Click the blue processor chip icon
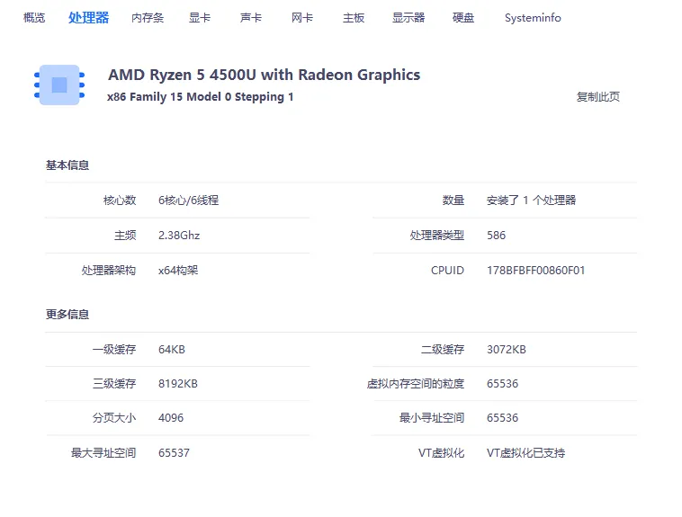The width and height of the screenshot is (682, 517). (59, 85)
